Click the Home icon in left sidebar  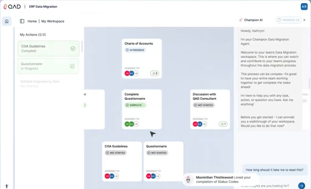(x=7, y=21)
